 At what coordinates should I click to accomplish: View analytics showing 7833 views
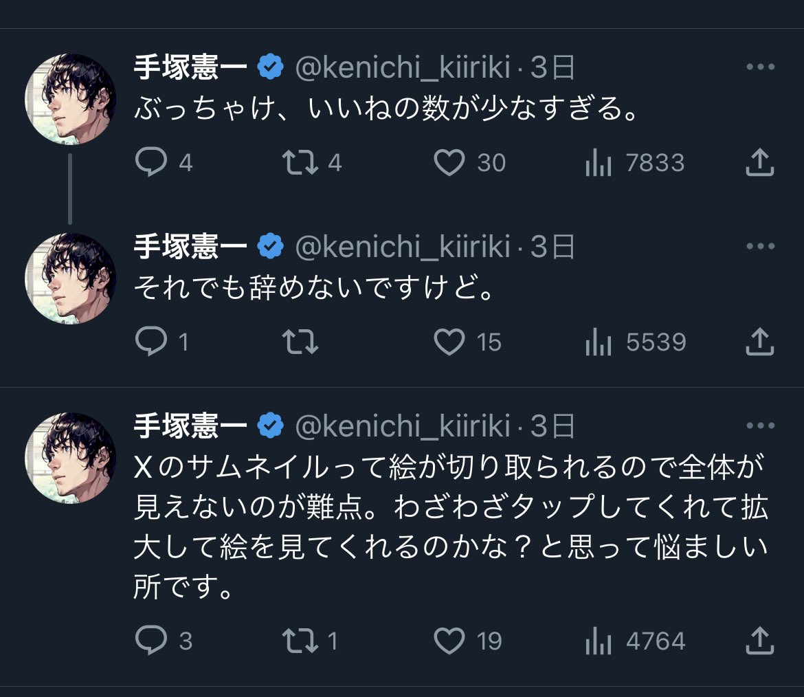click(598, 163)
